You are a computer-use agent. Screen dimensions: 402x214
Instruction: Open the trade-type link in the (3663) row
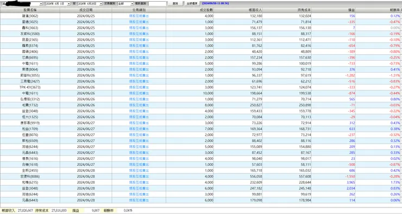click(139, 28)
